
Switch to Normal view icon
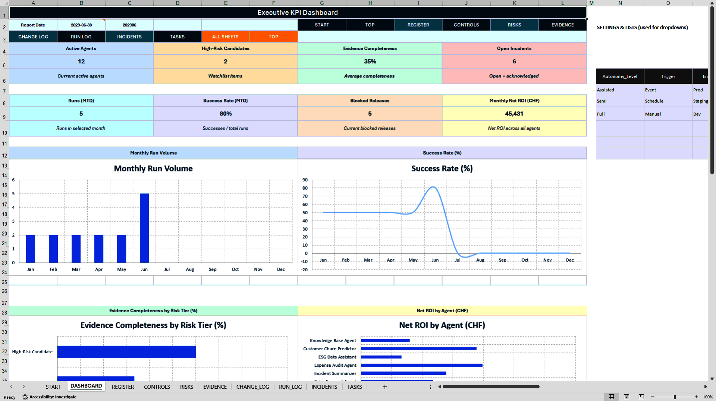(611, 397)
